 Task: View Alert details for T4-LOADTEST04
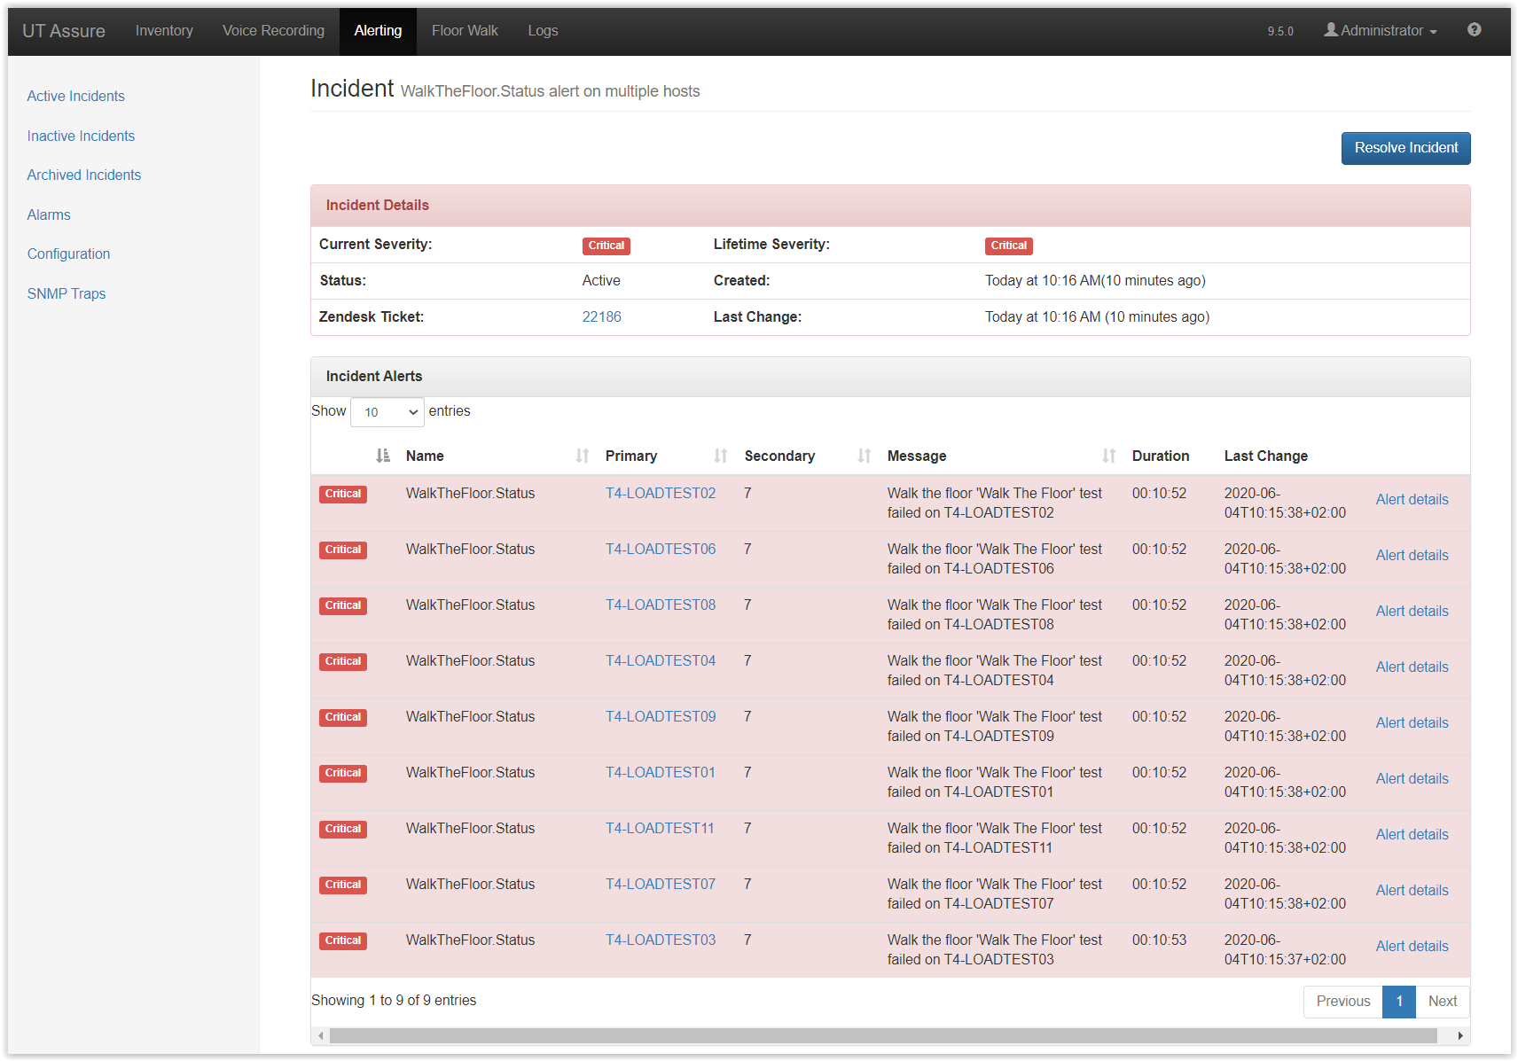(1412, 667)
